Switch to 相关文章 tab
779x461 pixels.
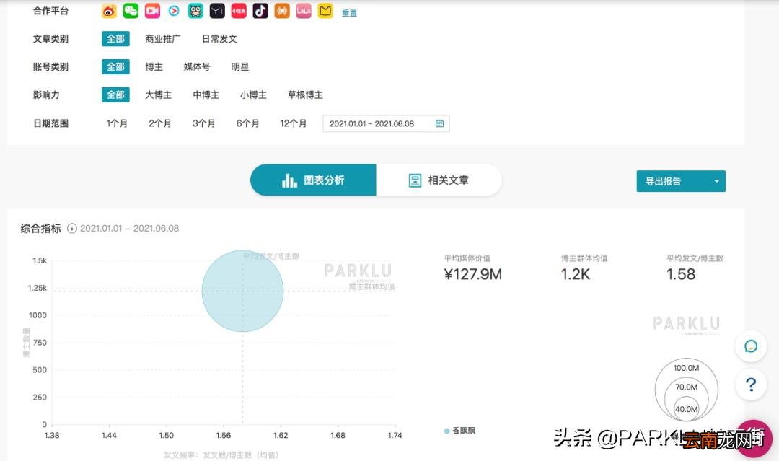(x=439, y=180)
